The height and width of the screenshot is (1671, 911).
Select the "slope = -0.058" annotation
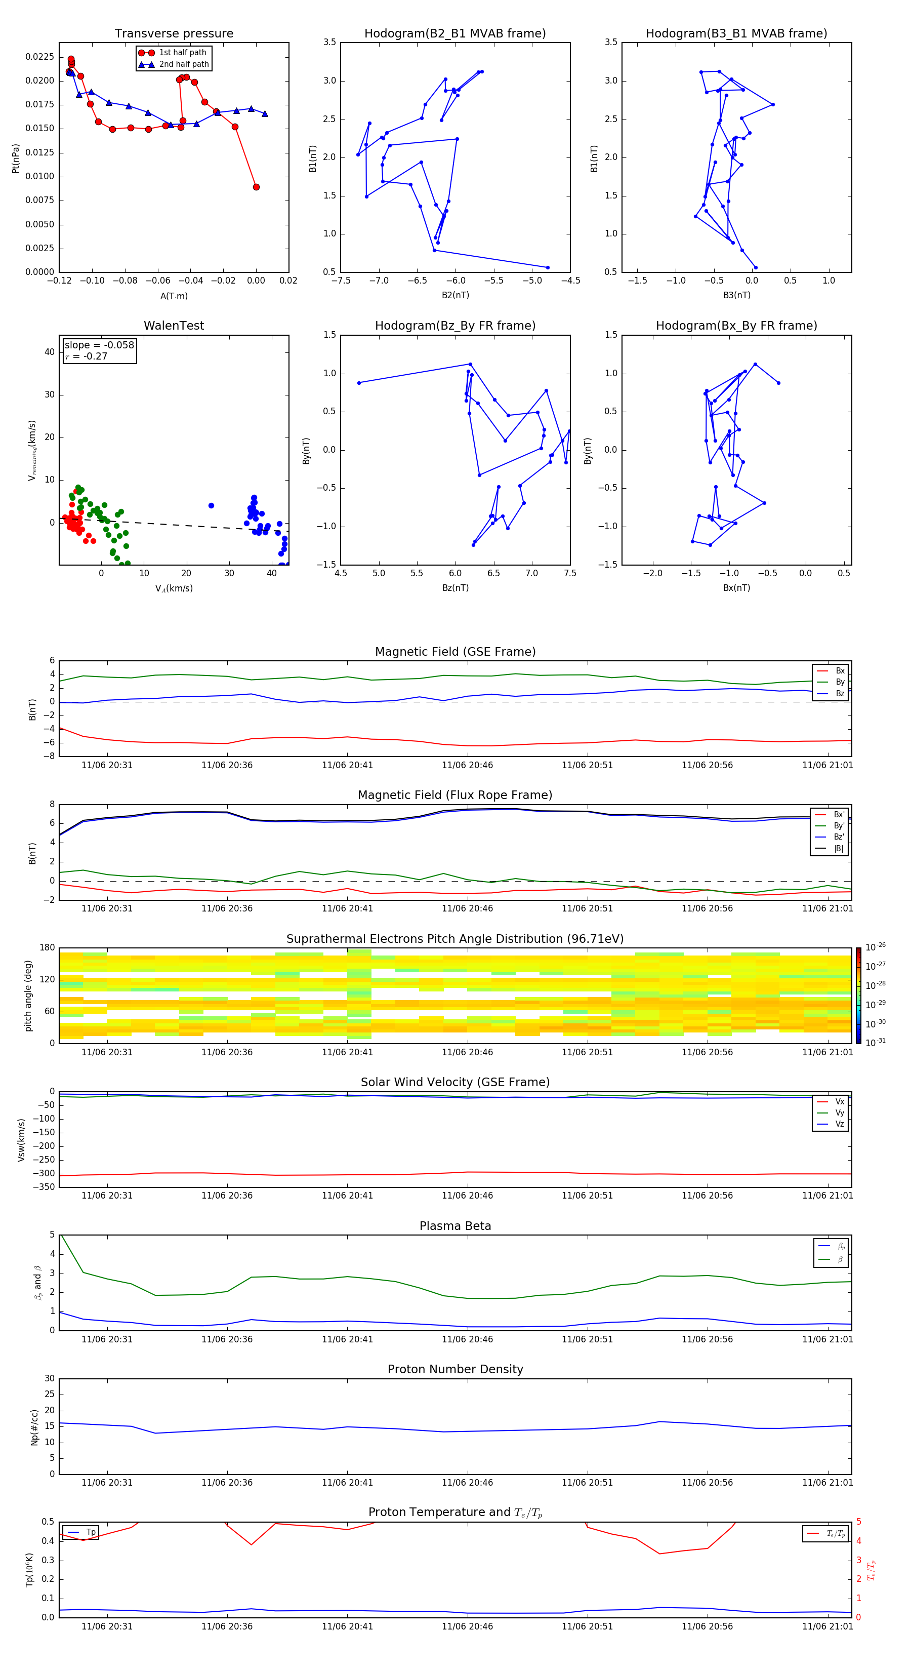click(x=99, y=345)
